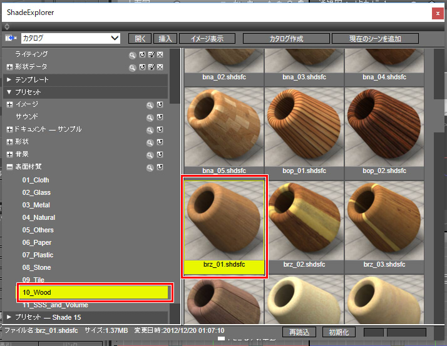Click the search icon on the 形状データ row
This screenshot has width=447, height=346.
[132, 67]
